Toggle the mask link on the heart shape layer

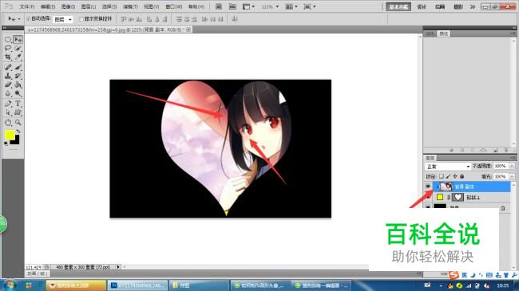click(449, 197)
